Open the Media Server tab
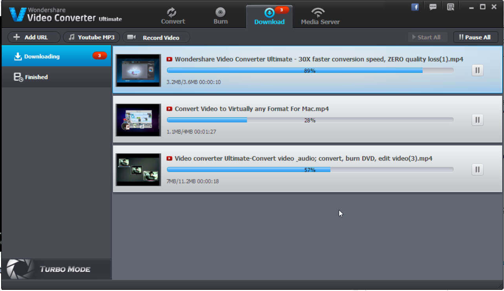Screen dimensions: 504x291 [320, 16]
